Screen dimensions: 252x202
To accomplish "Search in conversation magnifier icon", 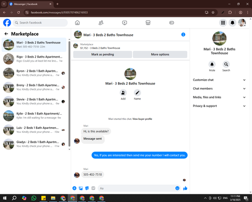I will pos(226,64).
